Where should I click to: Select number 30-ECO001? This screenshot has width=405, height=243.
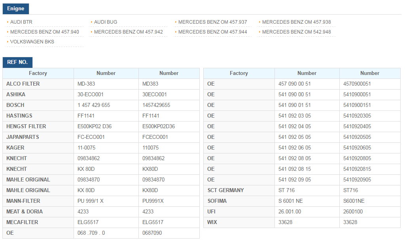click(x=91, y=95)
